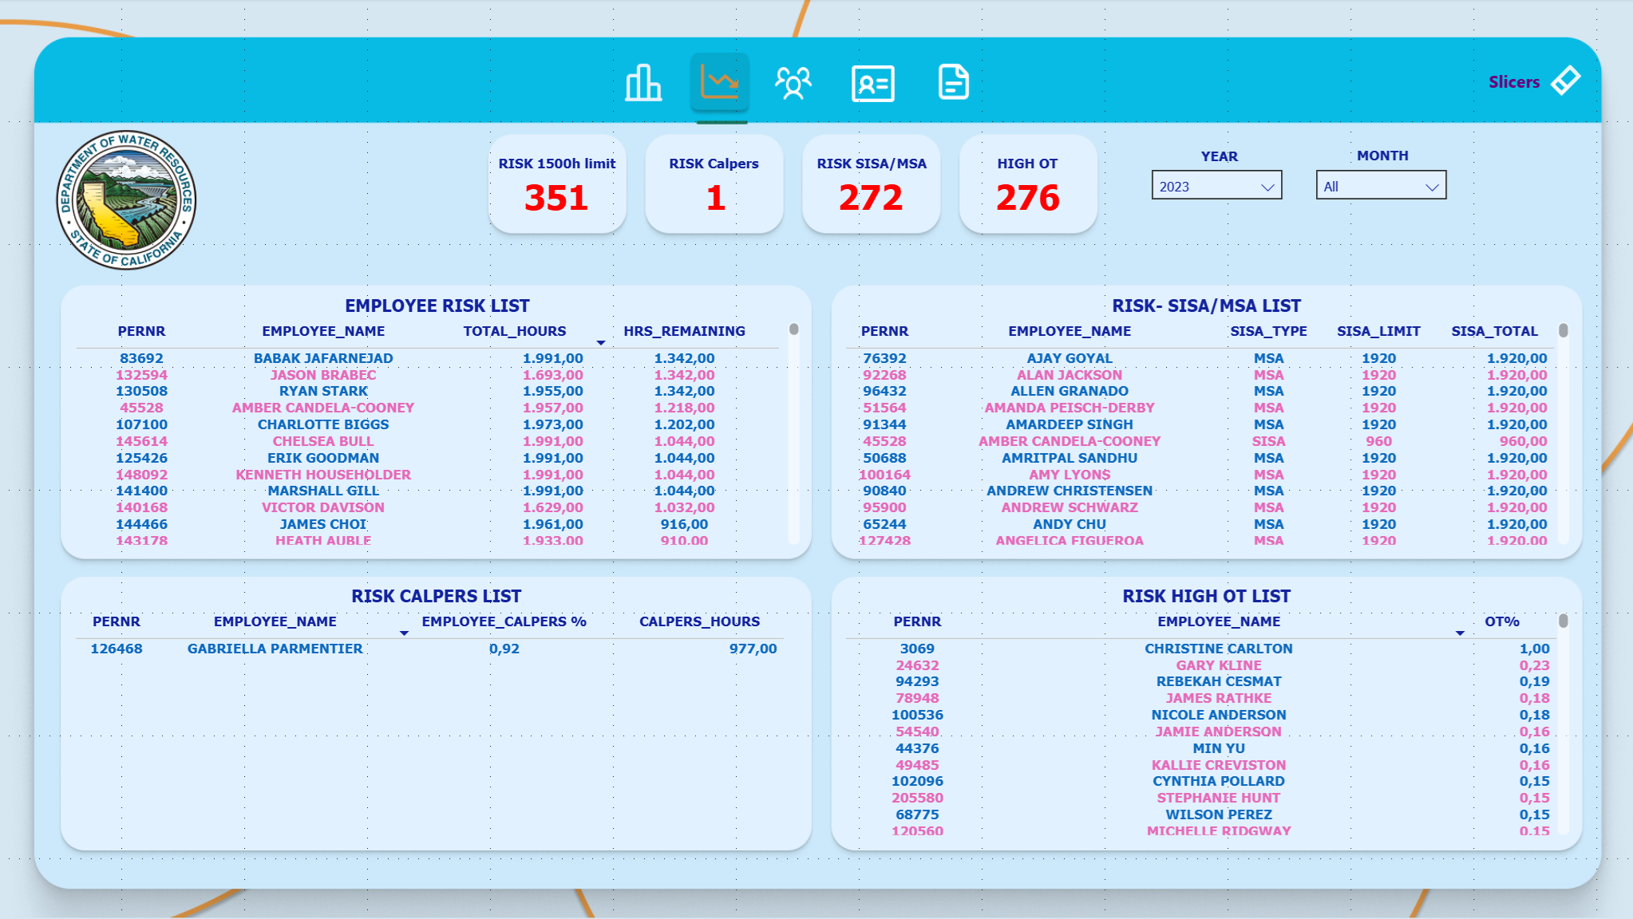Image resolution: width=1633 pixels, height=919 pixels.
Task: Sort by HRS_REMAINING column header
Action: [x=684, y=331]
